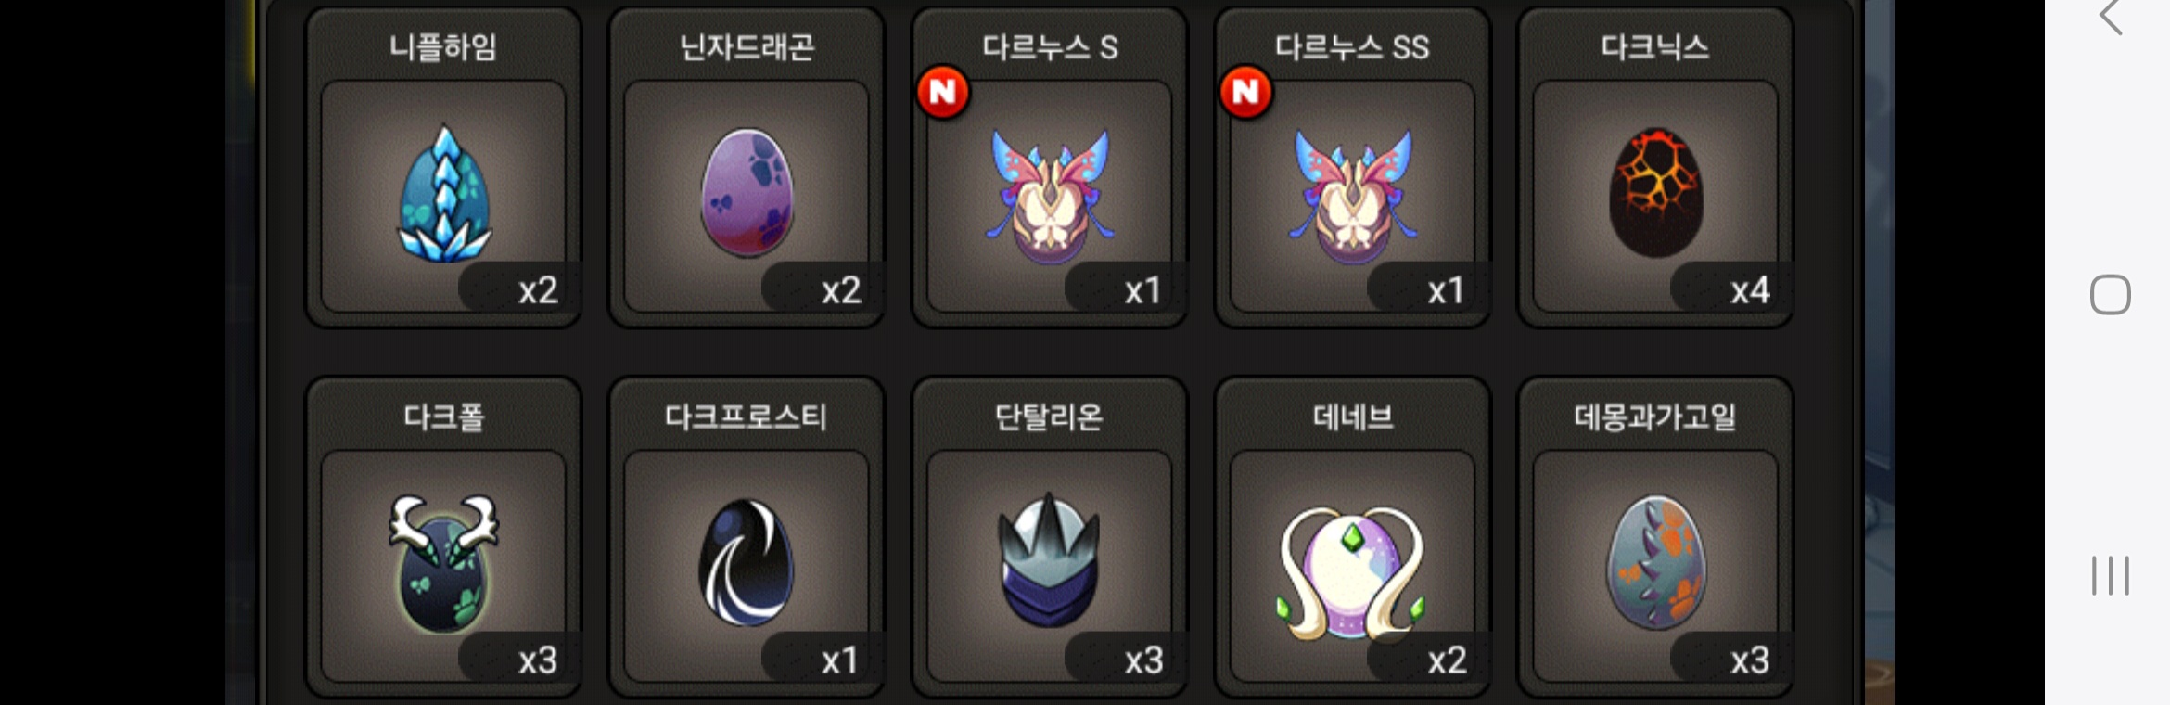Tap the x3 quantity on 다크폴
This screenshot has height=705, width=2170.
[538, 660]
